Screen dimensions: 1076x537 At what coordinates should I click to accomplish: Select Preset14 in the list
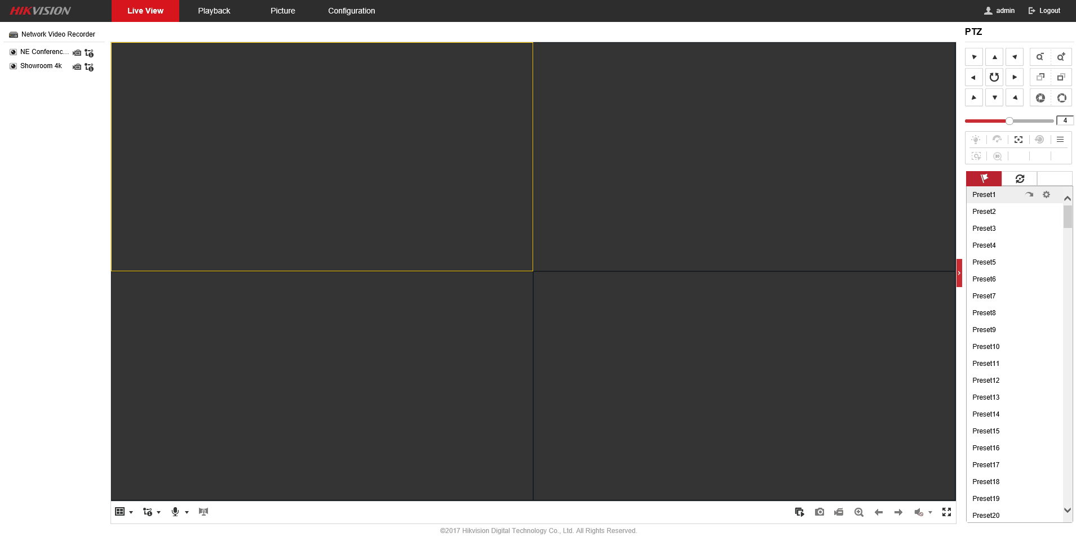click(1015, 414)
